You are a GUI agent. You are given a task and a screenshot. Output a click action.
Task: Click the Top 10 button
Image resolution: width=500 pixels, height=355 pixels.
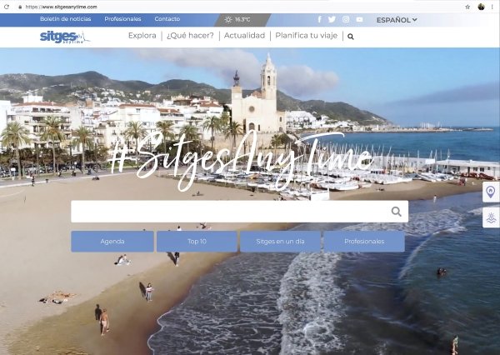[x=197, y=242]
